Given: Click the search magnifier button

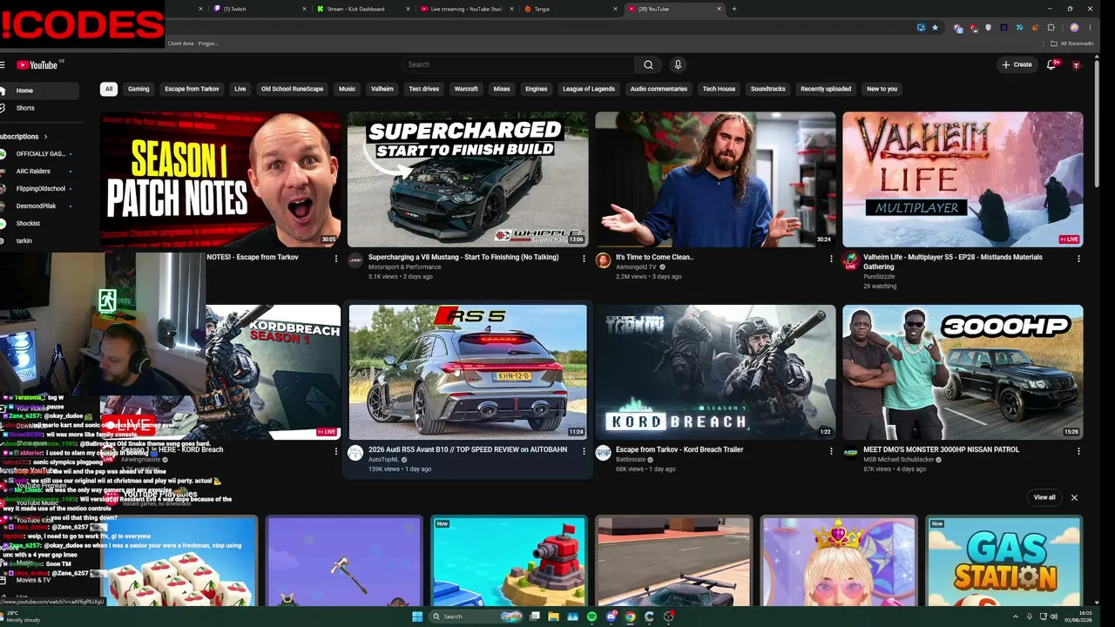Looking at the screenshot, I should (x=648, y=64).
